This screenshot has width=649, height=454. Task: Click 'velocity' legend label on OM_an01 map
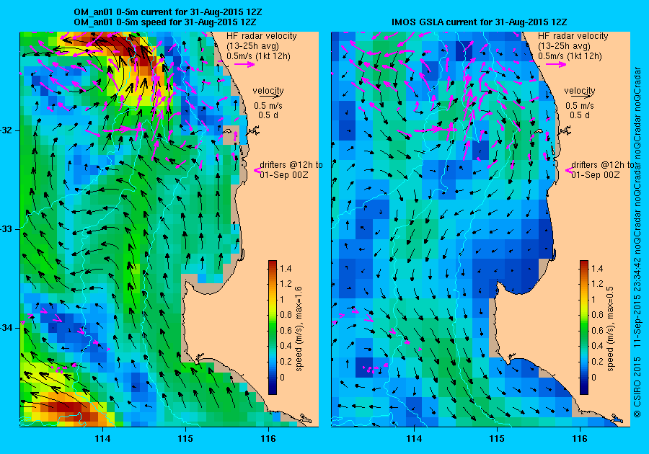coord(268,90)
